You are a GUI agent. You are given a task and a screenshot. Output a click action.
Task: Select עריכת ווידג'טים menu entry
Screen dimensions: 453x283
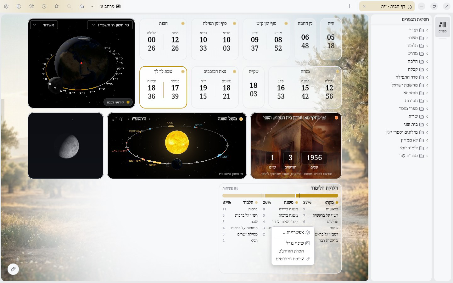click(293, 259)
